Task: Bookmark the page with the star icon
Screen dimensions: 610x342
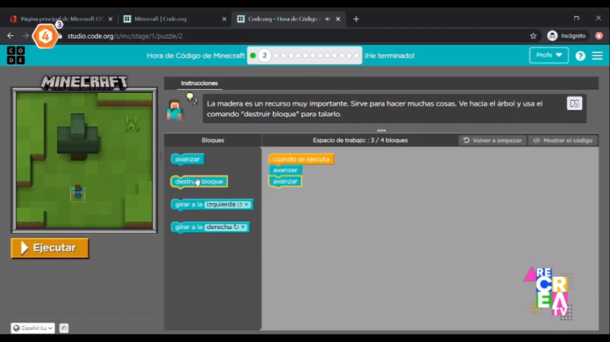Action: [533, 36]
